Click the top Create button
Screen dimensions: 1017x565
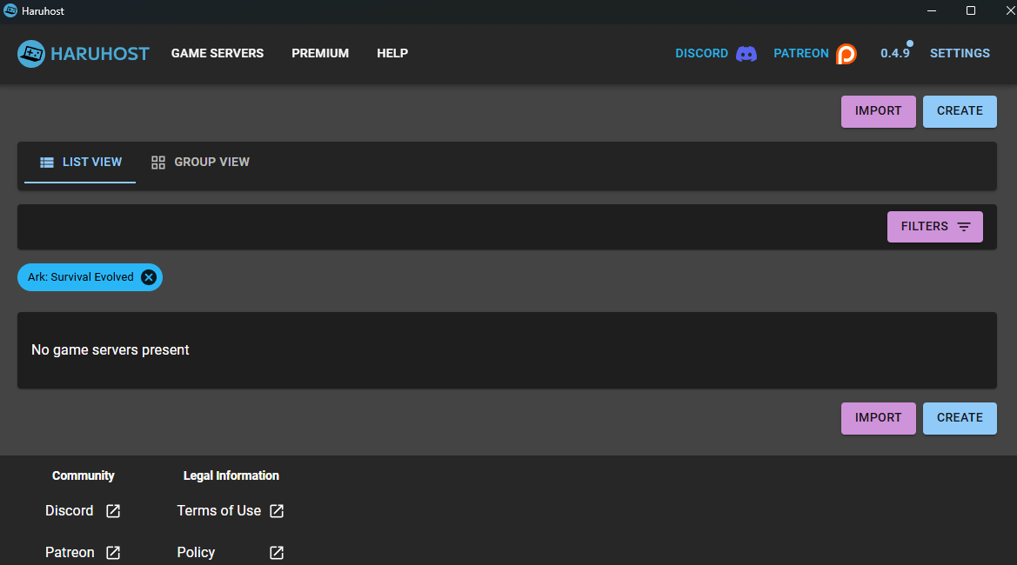(960, 111)
